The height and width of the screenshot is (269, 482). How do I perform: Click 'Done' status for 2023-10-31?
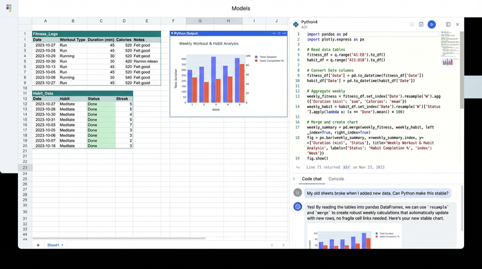tap(101, 120)
